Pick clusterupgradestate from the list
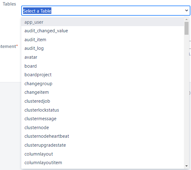This screenshot has height=170, width=191. [45, 145]
